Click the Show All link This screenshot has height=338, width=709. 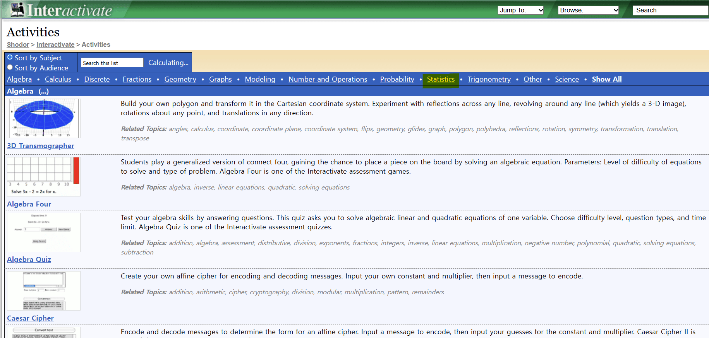pos(606,79)
